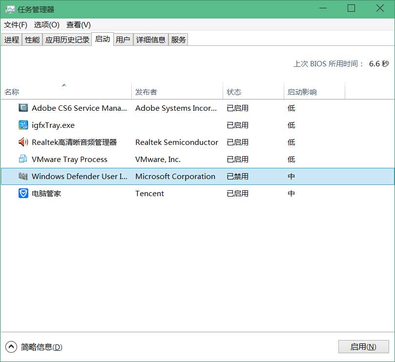Click publisher Realtek Semiconductor
The width and height of the screenshot is (395, 362).
point(177,142)
